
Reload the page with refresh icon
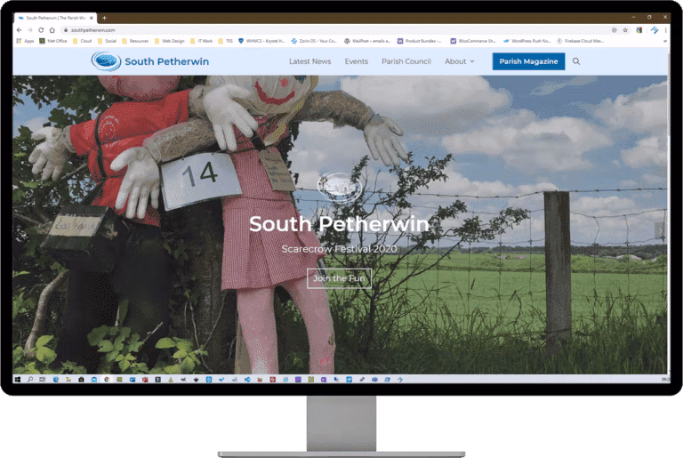(x=41, y=30)
